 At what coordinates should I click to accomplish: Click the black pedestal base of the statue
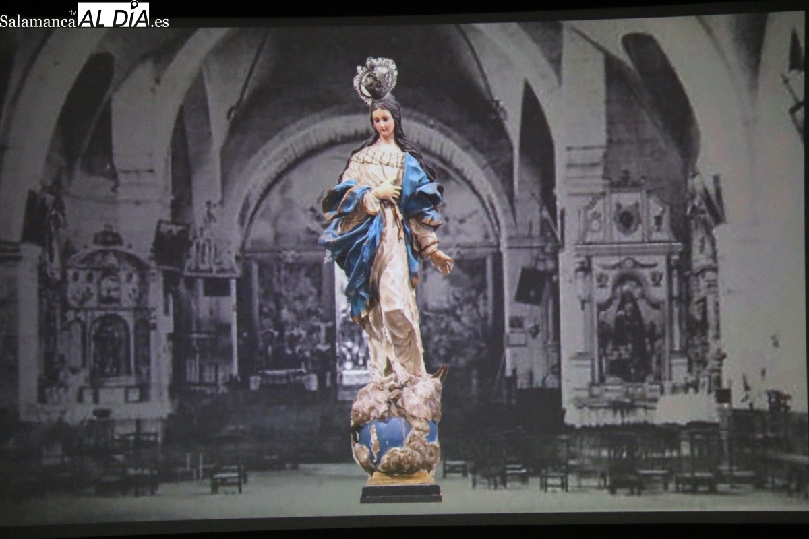[x=400, y=493]
